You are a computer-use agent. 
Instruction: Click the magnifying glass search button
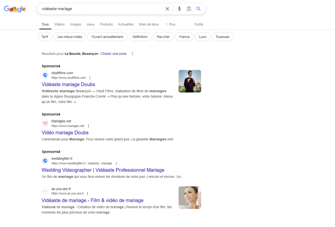199,9
